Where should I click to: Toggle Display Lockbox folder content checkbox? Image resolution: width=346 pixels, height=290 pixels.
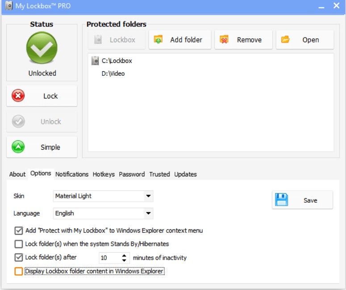click(19, 271)
